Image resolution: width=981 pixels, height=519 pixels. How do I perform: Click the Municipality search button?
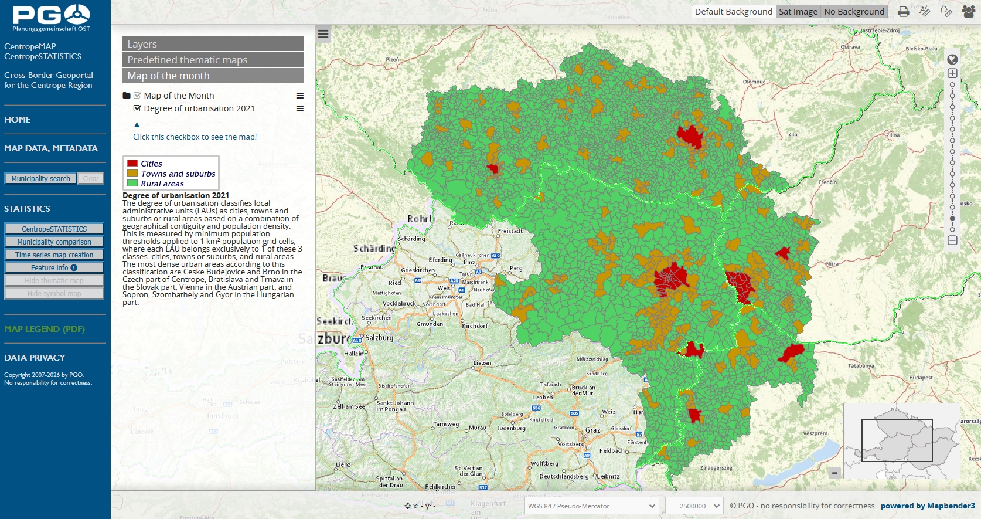[x=40, y=178]
